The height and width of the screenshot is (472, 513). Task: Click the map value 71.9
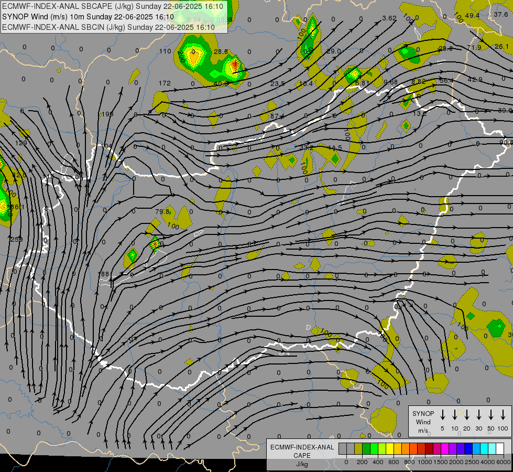tap(474, 48)
